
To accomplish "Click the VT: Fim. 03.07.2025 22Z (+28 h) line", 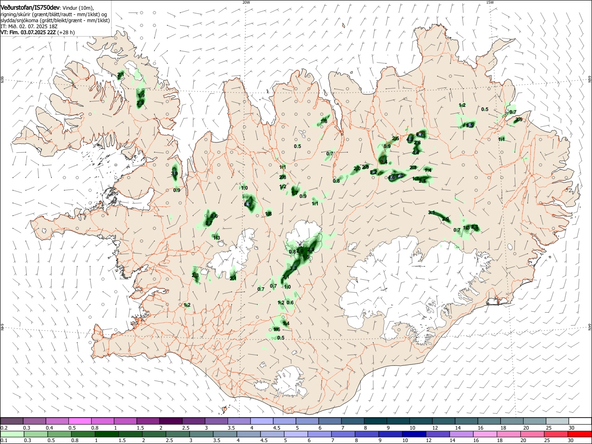I will pos(37,32).
